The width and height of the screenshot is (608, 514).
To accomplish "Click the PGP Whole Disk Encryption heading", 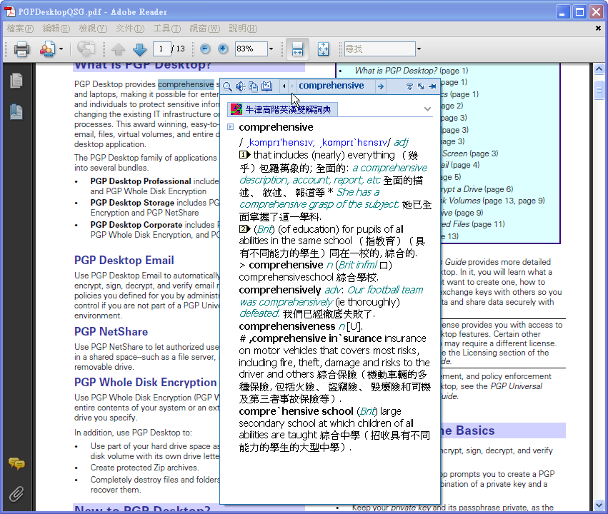I will click(x=146, y=383).
